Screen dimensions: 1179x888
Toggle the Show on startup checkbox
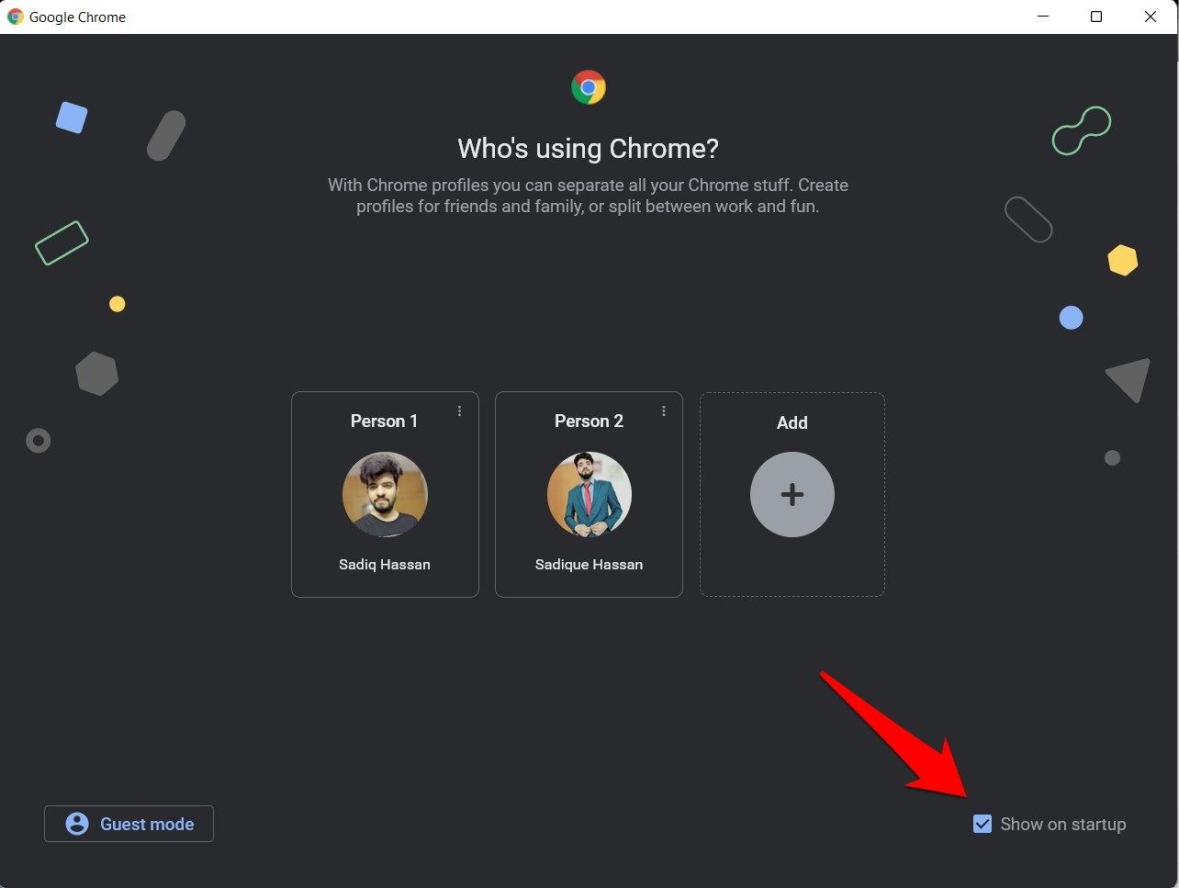coord(982,824)
